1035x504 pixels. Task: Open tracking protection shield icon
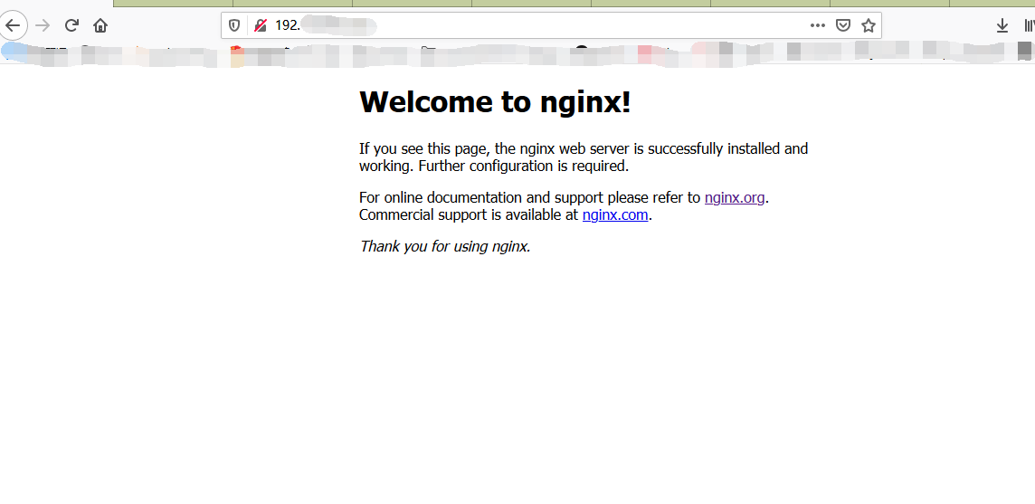click(x=233, y=25)
